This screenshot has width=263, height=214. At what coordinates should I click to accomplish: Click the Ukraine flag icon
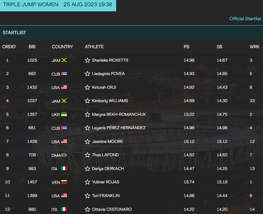click(64, 115)
